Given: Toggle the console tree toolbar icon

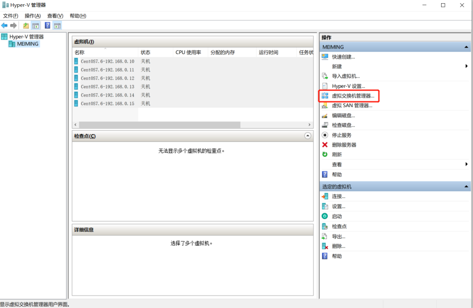Looking at the screenshot, I should click(x=36, y=25).
